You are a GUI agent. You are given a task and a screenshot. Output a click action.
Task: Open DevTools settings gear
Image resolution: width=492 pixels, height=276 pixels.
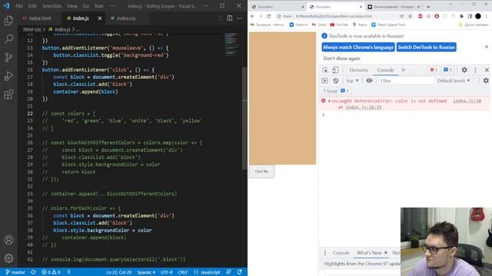coord(464,70)
